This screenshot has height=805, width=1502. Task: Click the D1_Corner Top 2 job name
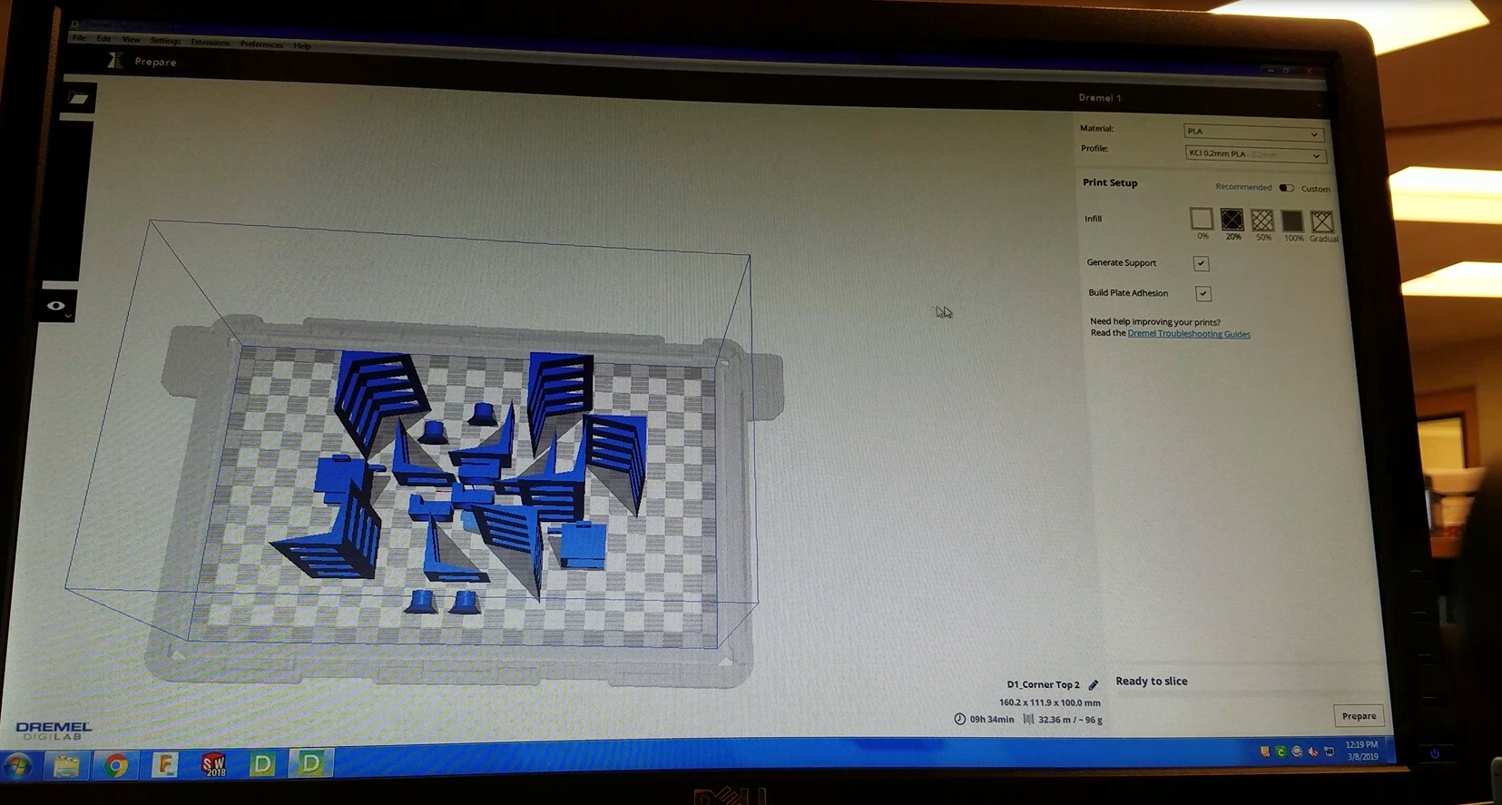(1043, 684)
